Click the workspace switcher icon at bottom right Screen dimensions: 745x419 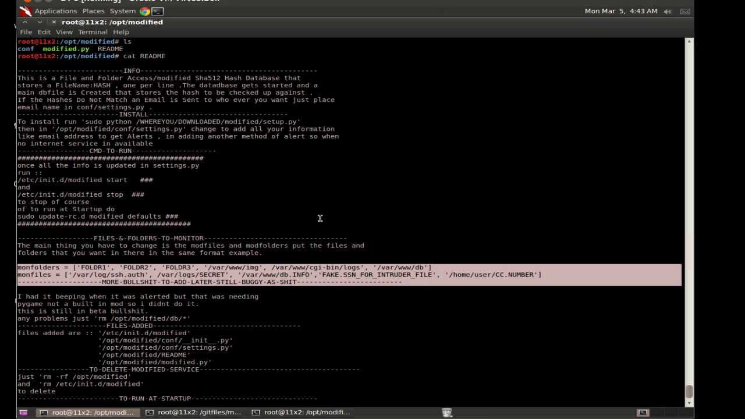click(x=643, y=413)
